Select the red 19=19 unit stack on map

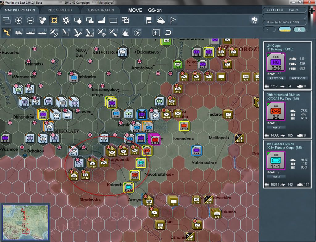click(x=155, y=140)
